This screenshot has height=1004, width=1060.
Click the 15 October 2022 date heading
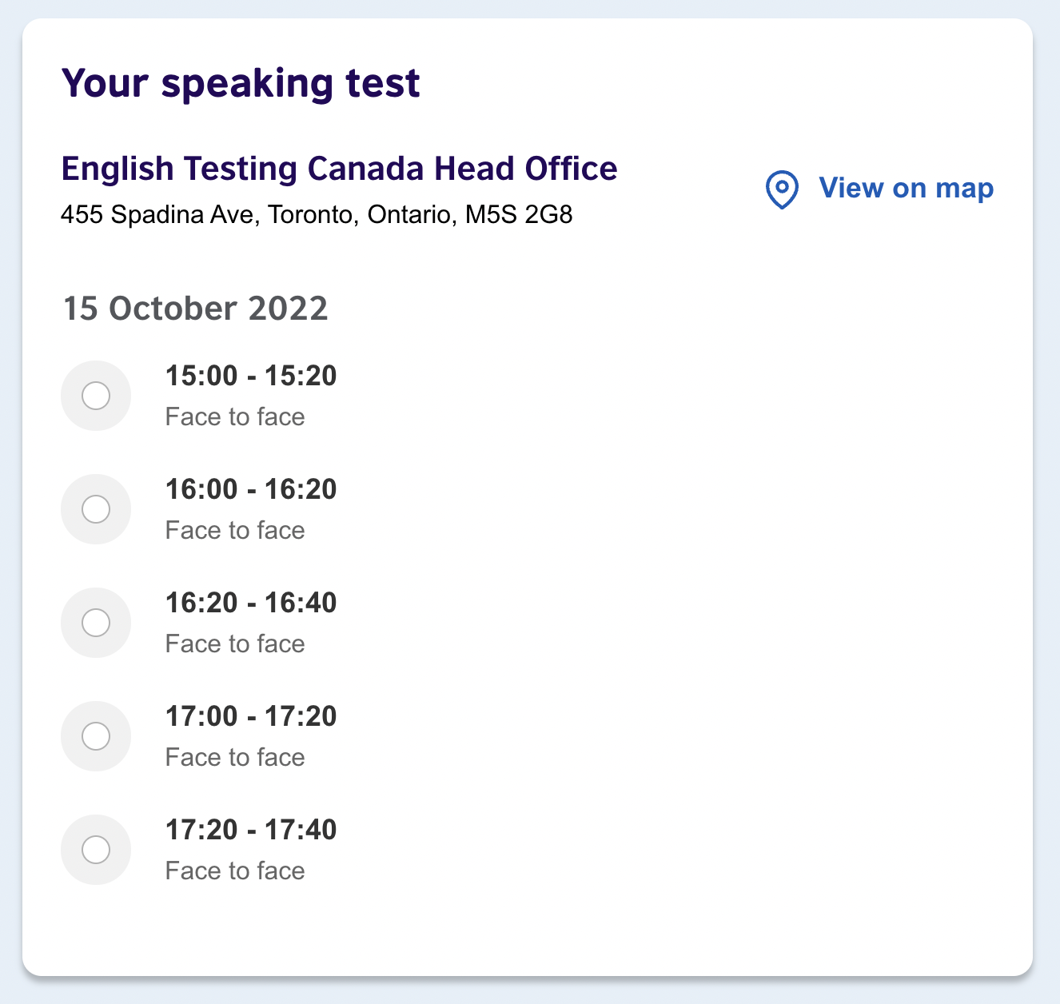click(195, 309)
